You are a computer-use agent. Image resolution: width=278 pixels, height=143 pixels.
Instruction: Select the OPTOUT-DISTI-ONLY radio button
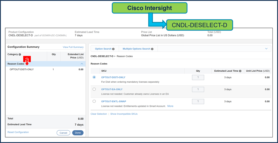[x=94, y=77]
